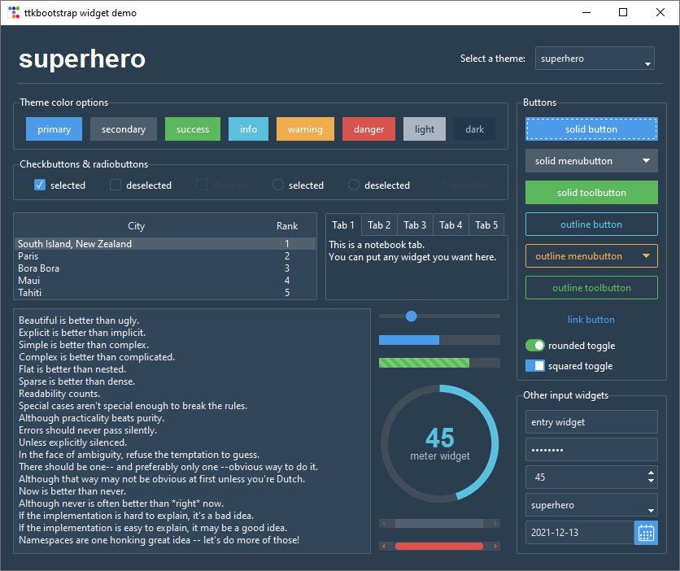The image size is (680, 571).
Task: Click left arrow of the red scrollbar
Action: pos(384,546)
